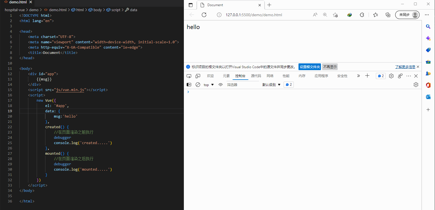Click the zoom magnifier icon in address bar
The height and width of the screenshot is (210, 435).
tap(325, 15)
